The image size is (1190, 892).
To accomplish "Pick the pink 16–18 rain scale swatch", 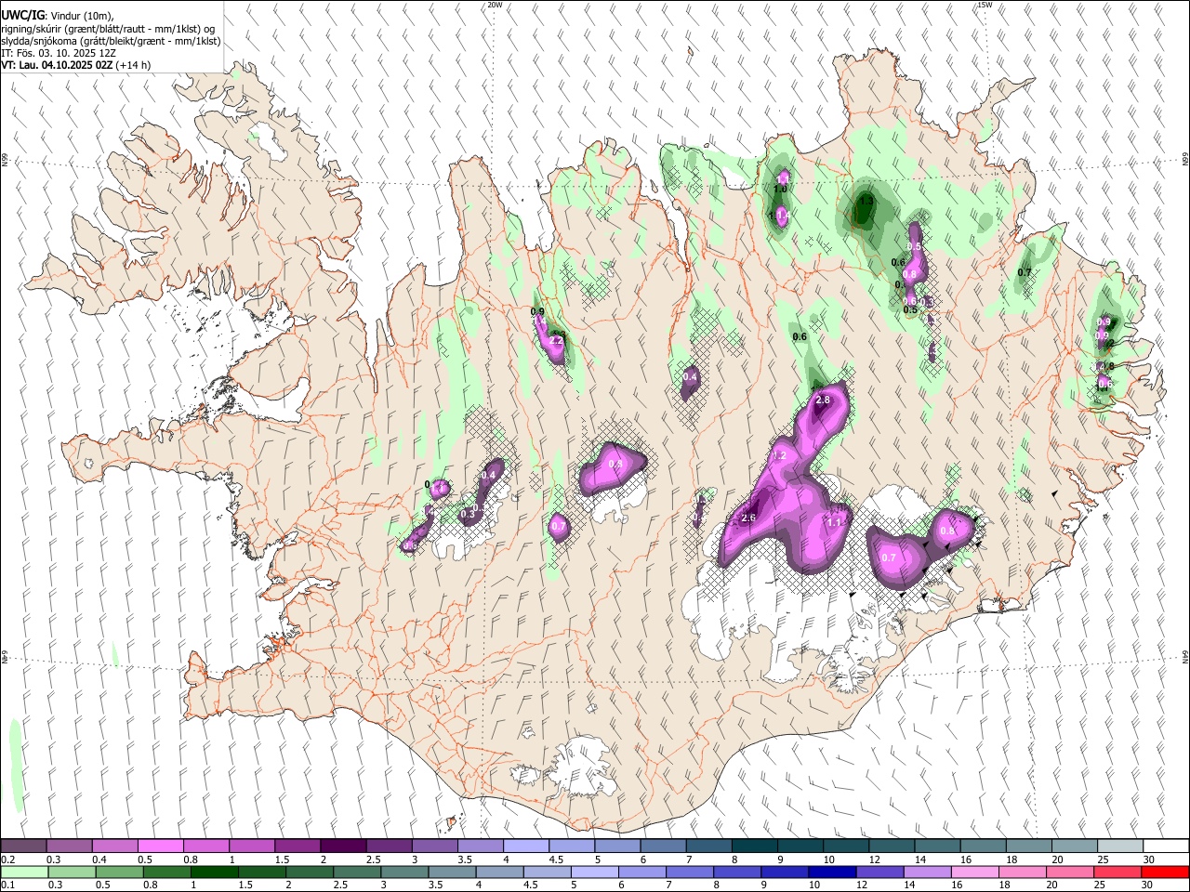I will click(974, 872).
